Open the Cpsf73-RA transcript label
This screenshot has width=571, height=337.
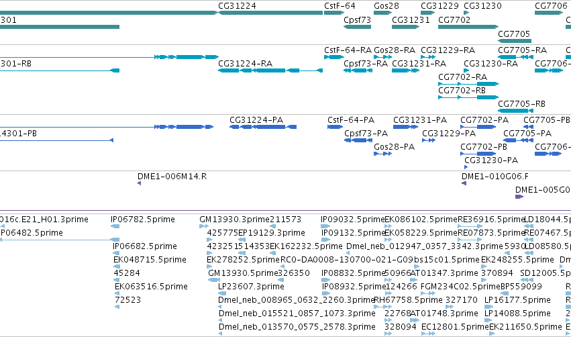[366, 63]
